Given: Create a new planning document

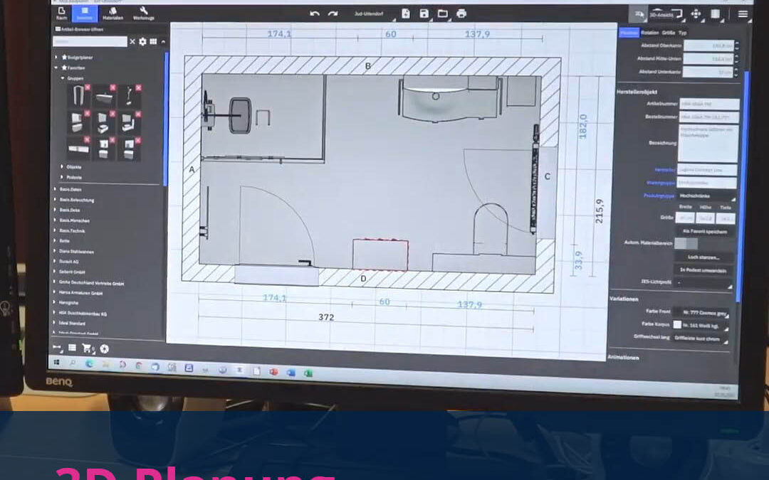Looking at the screenshot, I should pos(406,14).
